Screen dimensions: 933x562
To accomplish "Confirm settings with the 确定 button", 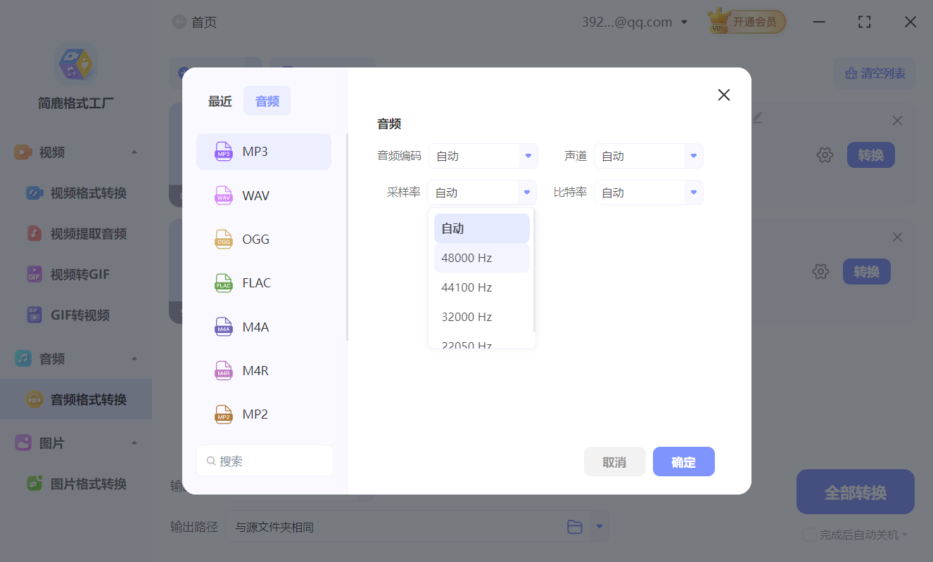I will 683,462.
